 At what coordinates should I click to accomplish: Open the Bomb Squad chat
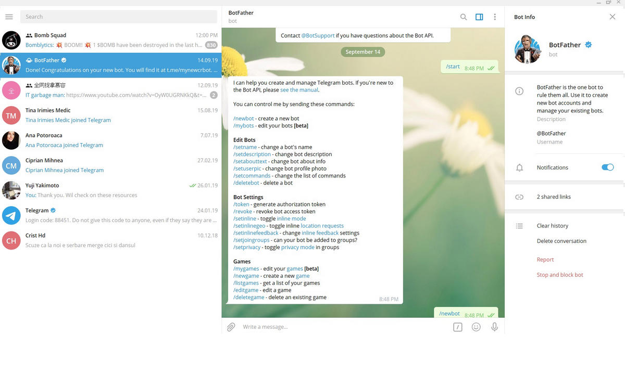(x=110, y=40)
